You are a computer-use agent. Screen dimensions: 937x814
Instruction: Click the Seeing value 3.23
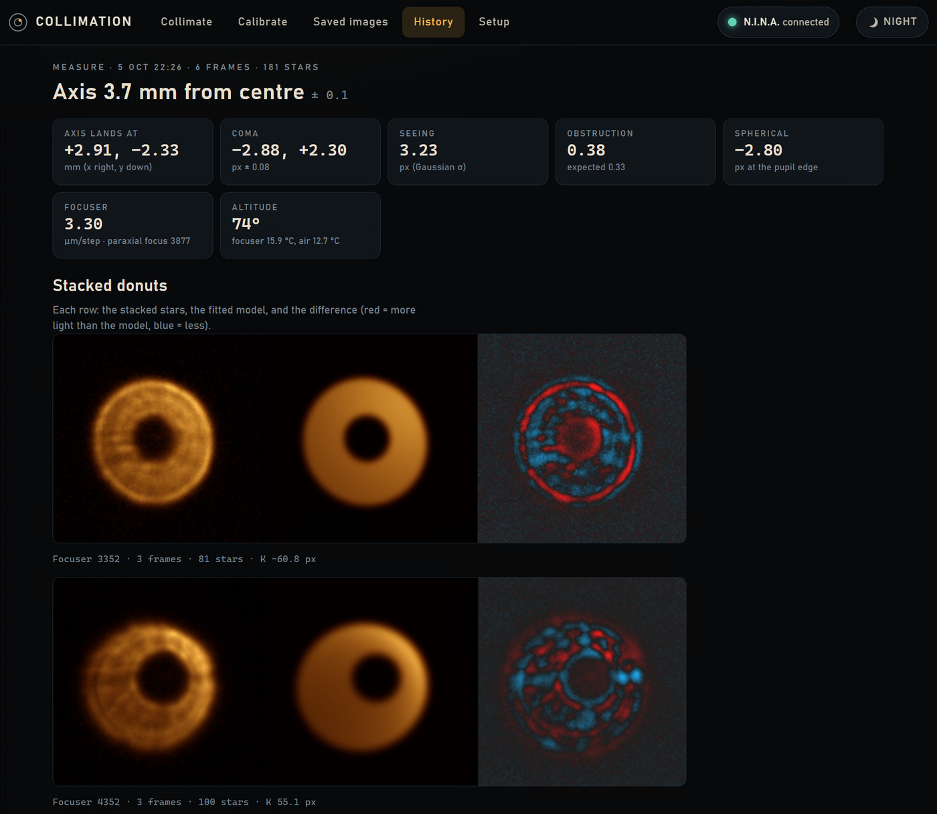418,150
